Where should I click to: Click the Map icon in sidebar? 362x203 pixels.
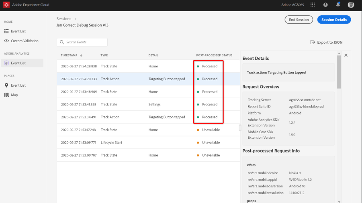(6, 95)
